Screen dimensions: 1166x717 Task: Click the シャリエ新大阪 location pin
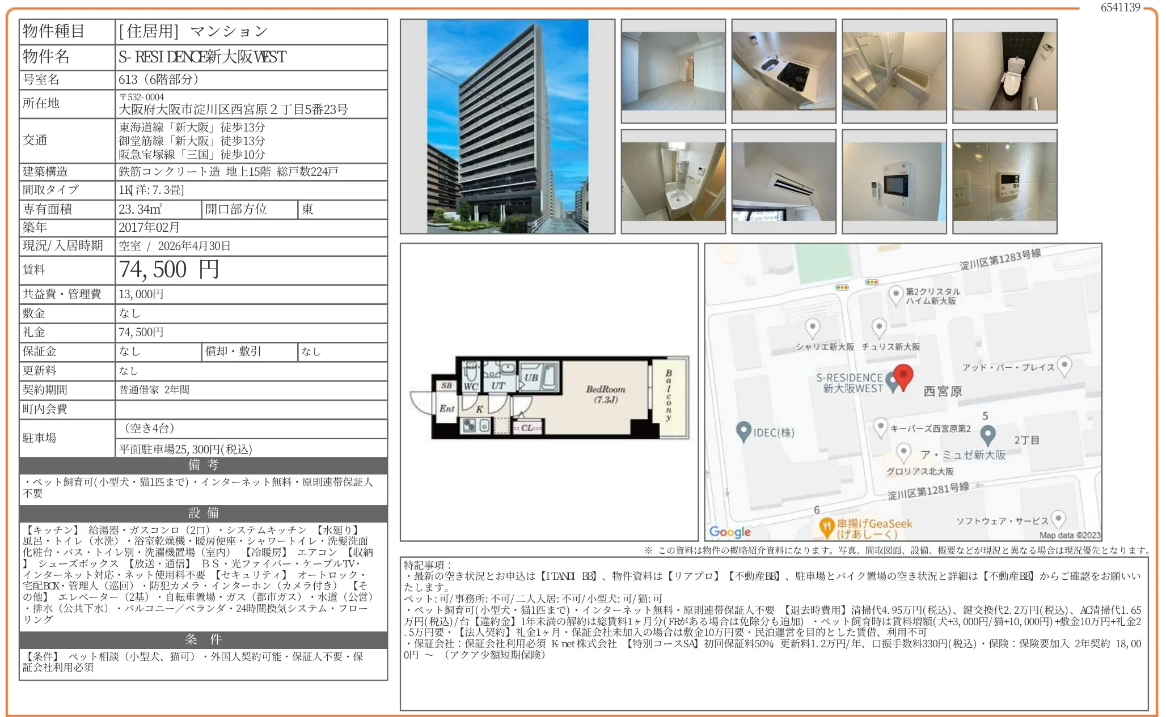tap(813, 325)
